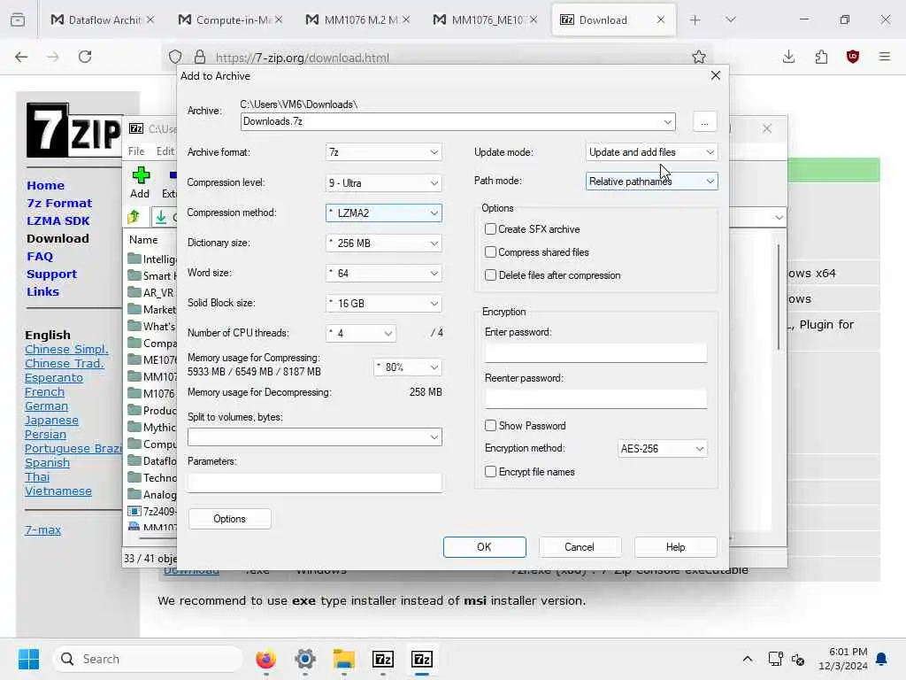Click the taskbar Search box
Viewport: 906px width, 680px height.
pyautogui.click(x=148, y=659)
